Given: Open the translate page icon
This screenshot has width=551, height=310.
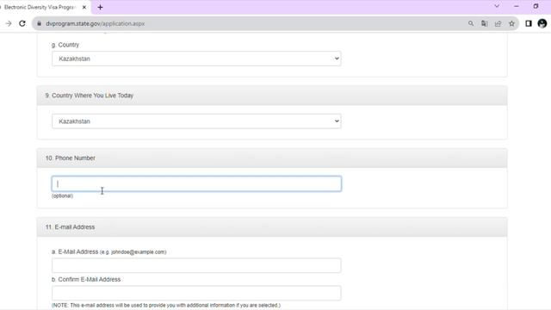Looking at the screenshot, I should 484,23.
